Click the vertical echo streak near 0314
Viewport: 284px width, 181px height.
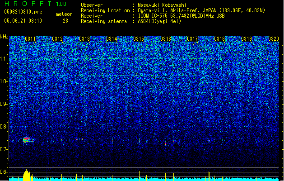112,141
